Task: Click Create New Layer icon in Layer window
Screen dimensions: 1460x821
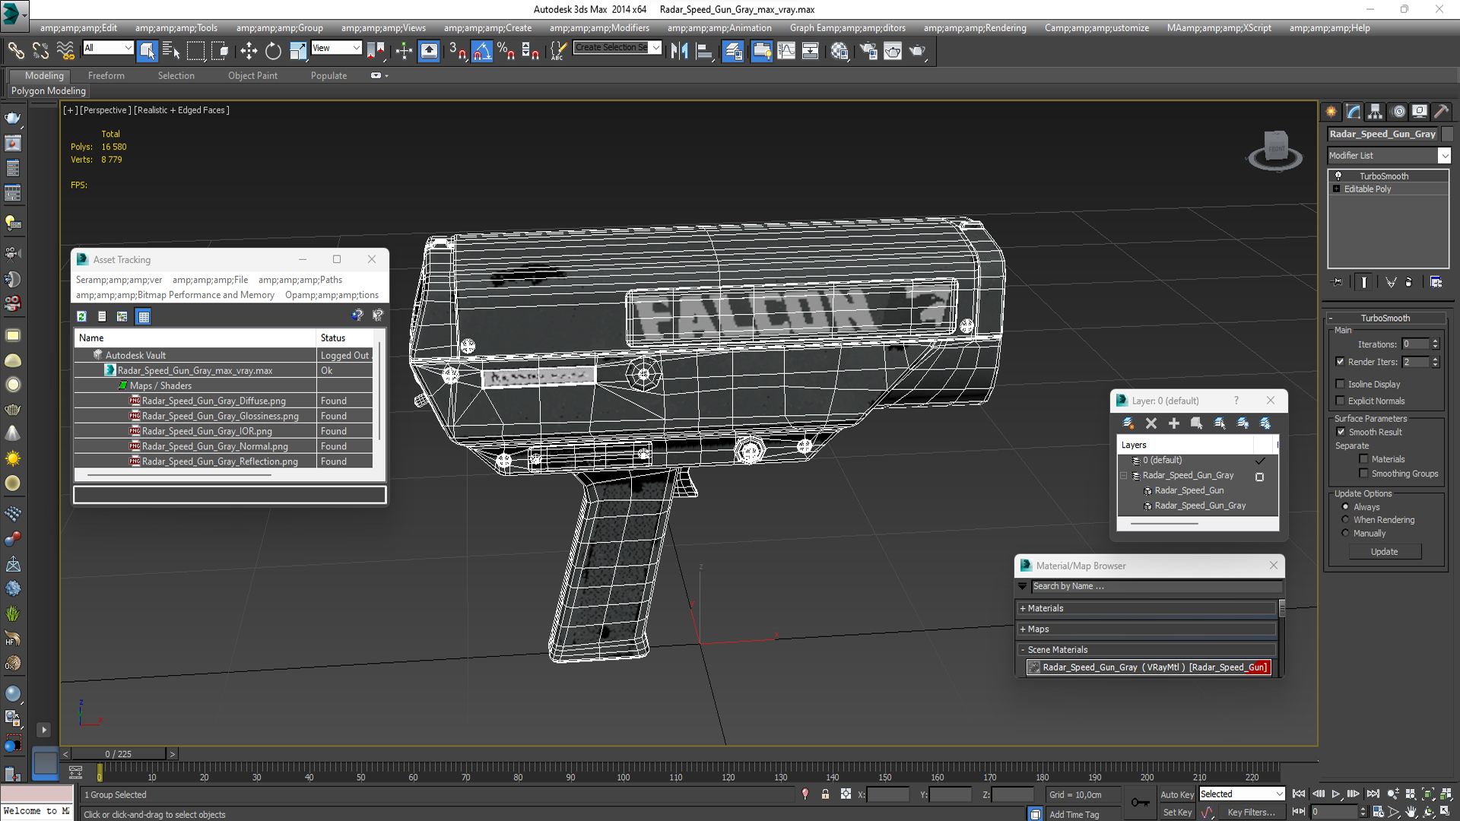Action: (1128, 423)
